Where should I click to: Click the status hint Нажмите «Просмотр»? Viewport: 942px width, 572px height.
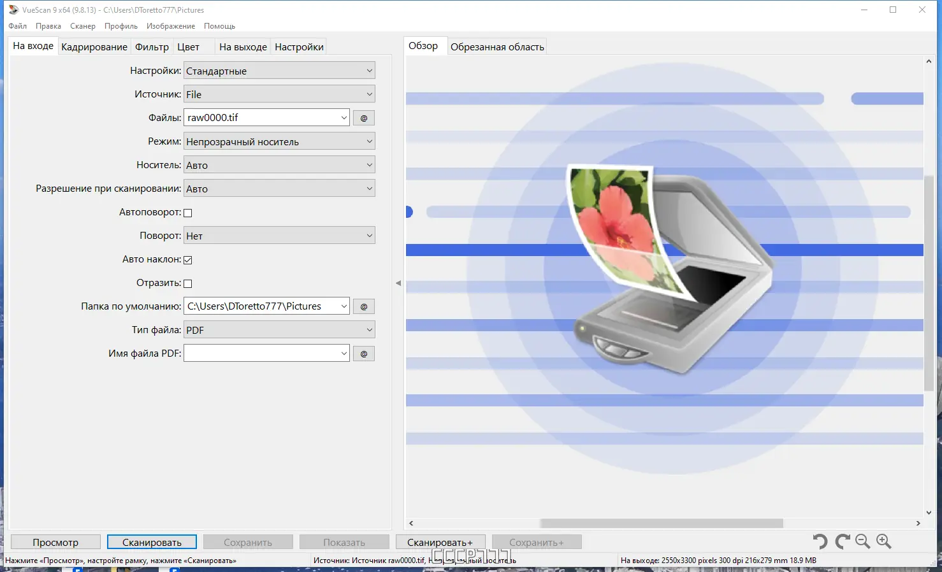click(120, 561)
